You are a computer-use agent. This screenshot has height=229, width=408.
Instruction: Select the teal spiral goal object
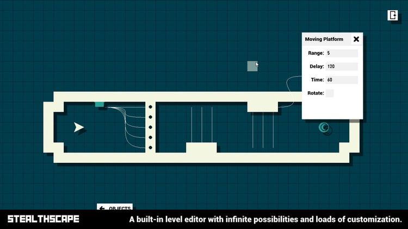324,127
